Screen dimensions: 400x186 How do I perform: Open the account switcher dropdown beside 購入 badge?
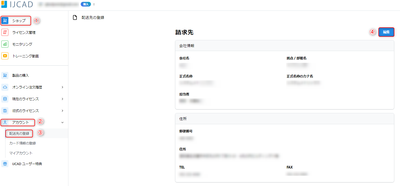click(x=94, y=4)
